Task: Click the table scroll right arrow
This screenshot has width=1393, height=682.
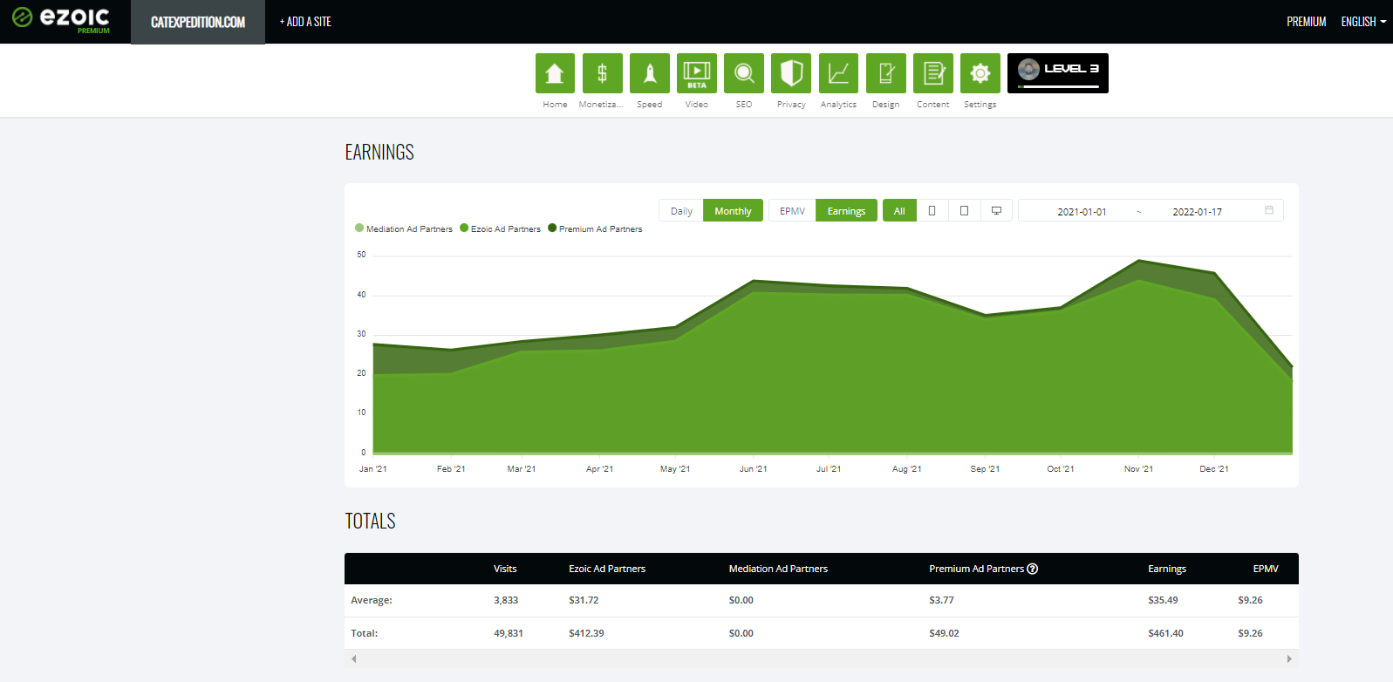Action: (1289, 659)
